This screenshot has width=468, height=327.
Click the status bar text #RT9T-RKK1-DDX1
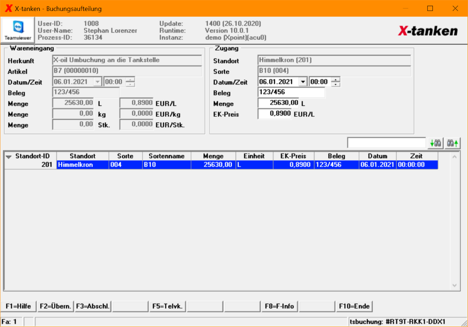[415, 322]
